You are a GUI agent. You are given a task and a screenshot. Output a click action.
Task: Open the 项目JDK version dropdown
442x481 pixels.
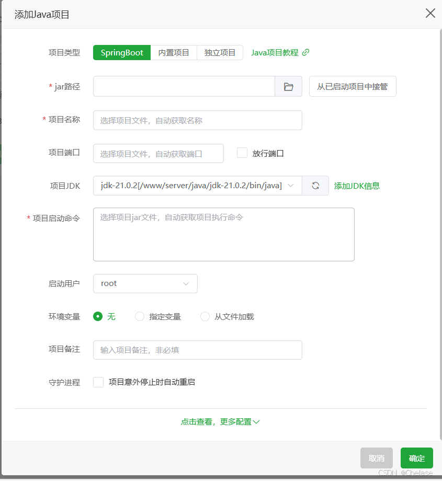(x=198, y=186)
